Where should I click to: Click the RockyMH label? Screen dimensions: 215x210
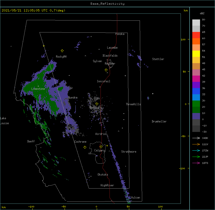[61, 57]
